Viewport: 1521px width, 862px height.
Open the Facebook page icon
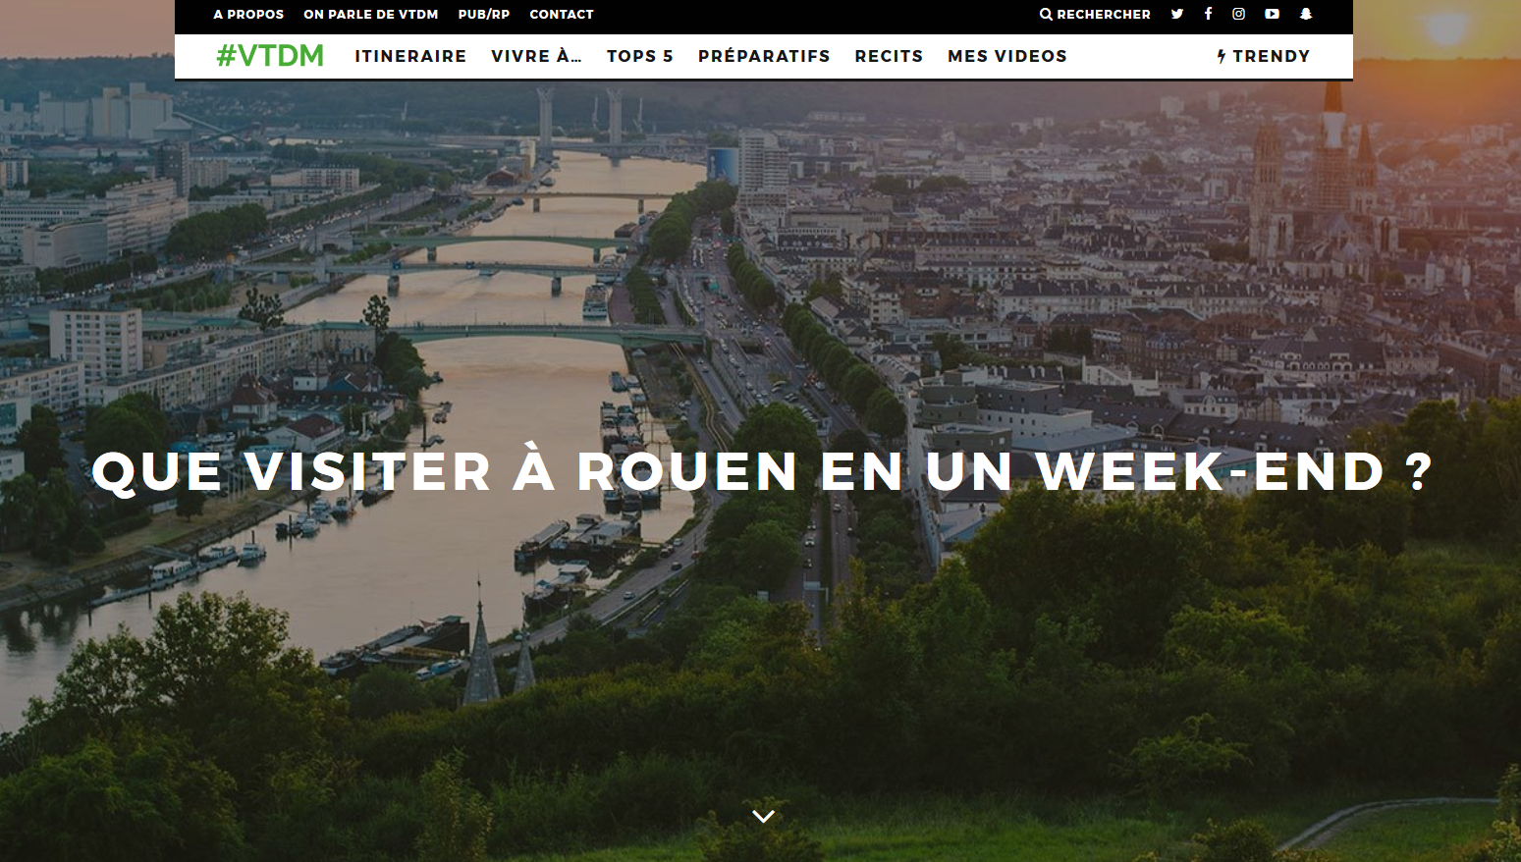tap(1208, 14)
